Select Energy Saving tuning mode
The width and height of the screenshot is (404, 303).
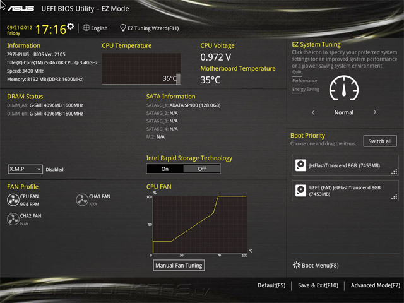pos(306,89)
